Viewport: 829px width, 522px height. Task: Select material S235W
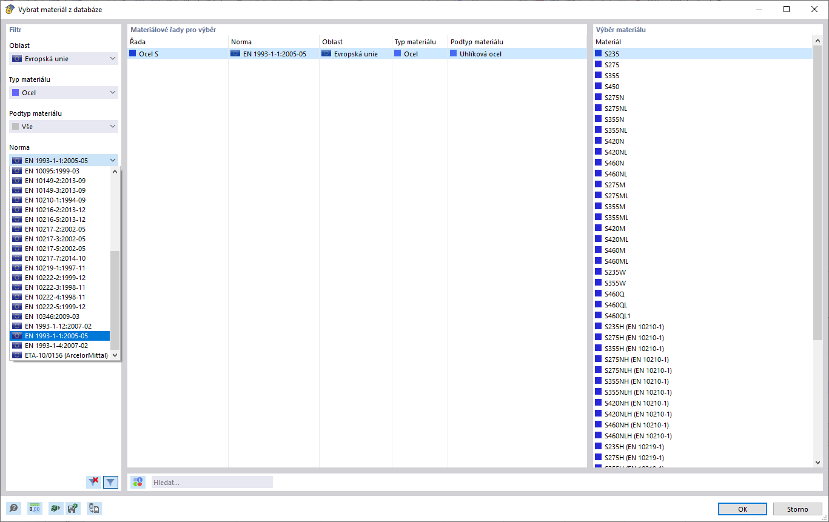[703, 272]
